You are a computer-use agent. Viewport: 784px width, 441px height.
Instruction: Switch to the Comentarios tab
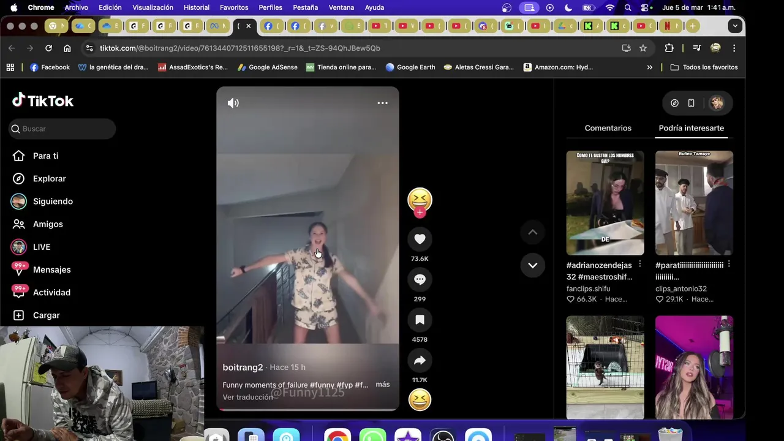click(x=608, y=128)
